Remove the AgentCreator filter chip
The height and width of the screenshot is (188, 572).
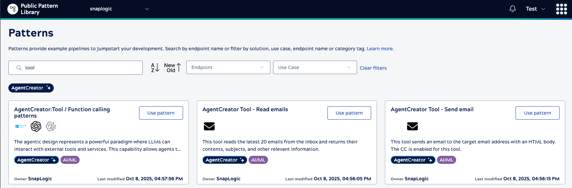pos(31,88)
